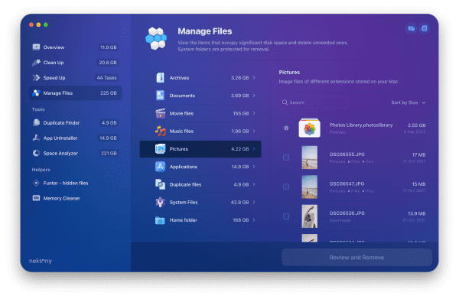Click the Music files notes icon

[160, 131]
